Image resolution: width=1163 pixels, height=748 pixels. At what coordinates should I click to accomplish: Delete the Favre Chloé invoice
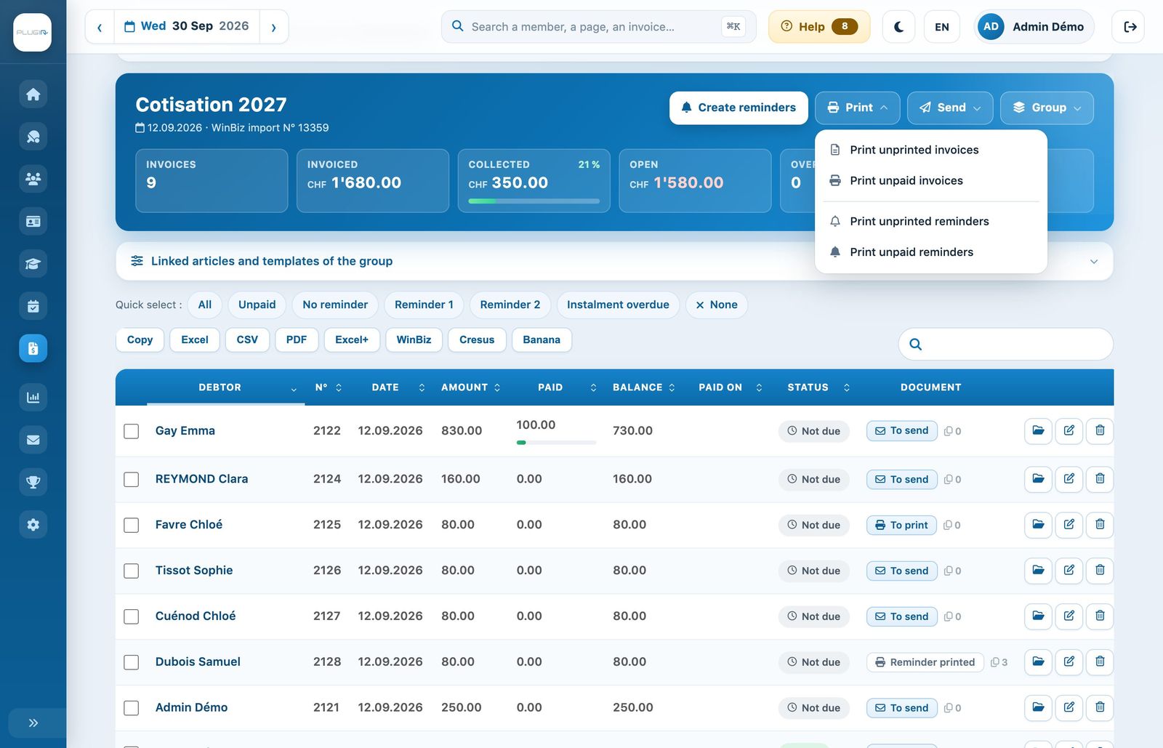(1100, 524)
